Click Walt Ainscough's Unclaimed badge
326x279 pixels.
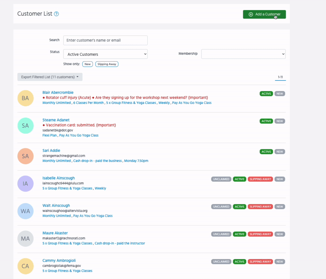tap(221, 207)
